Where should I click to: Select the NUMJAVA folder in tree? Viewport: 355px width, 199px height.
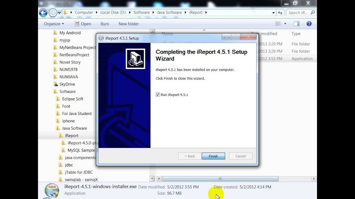click(x=69, y=77)
